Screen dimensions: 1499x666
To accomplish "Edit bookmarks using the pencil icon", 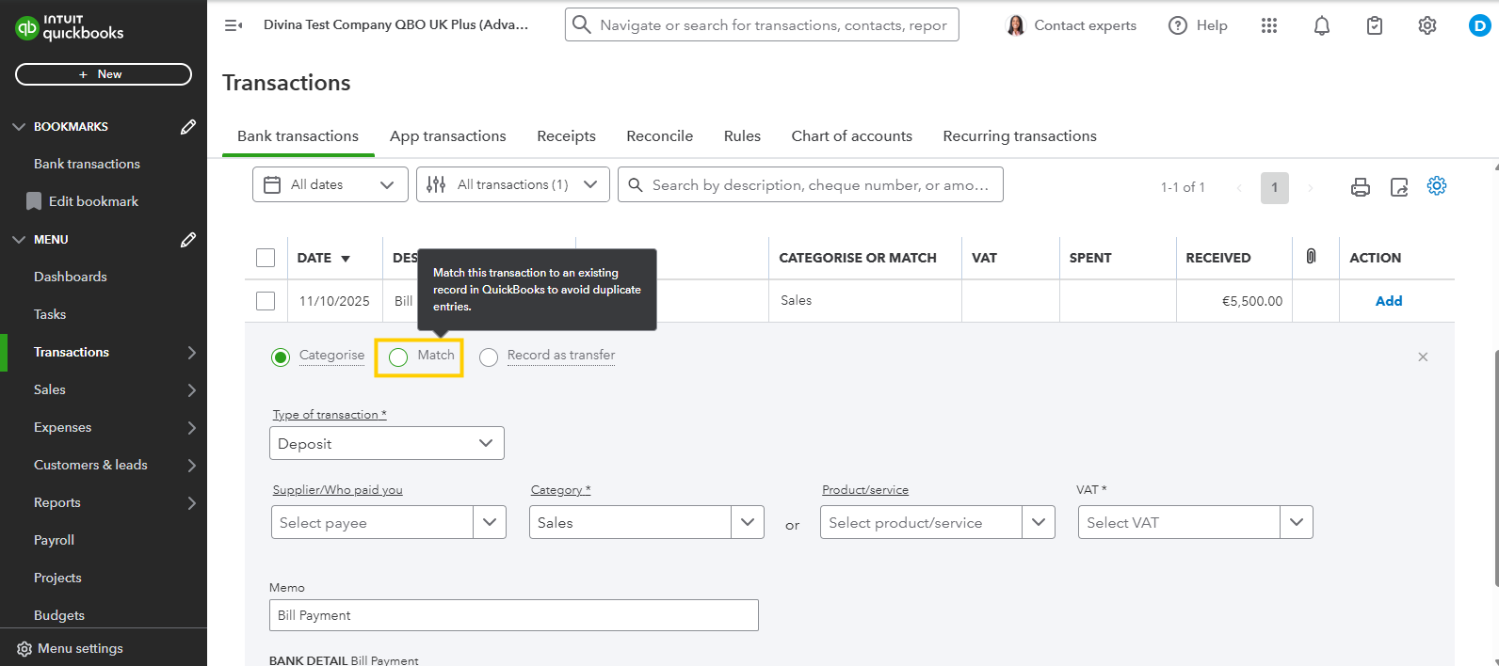I will click(188, 127).
